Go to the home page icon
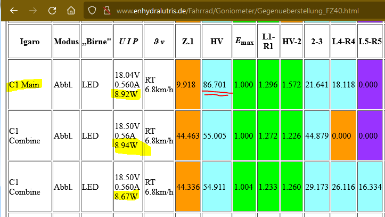The image size is (385, 217). [71, 11]
